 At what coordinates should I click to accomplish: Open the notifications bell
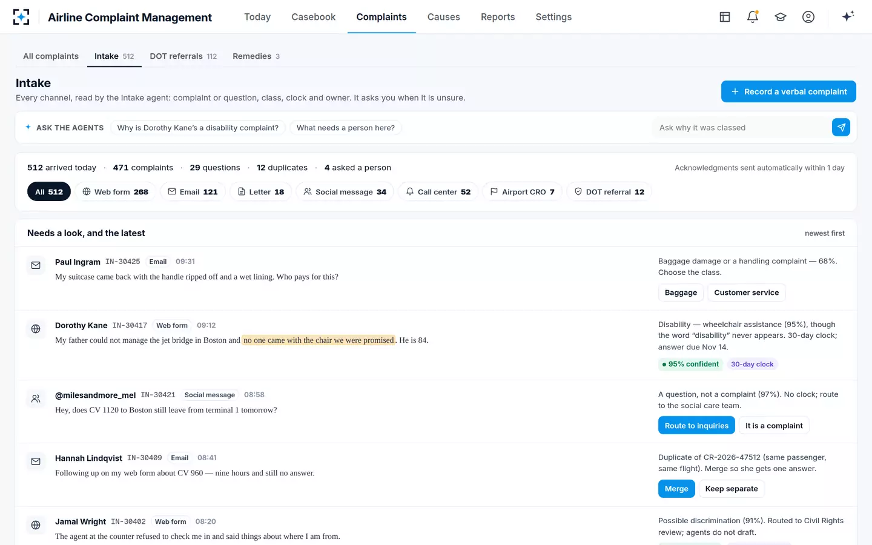click(753, 17)
